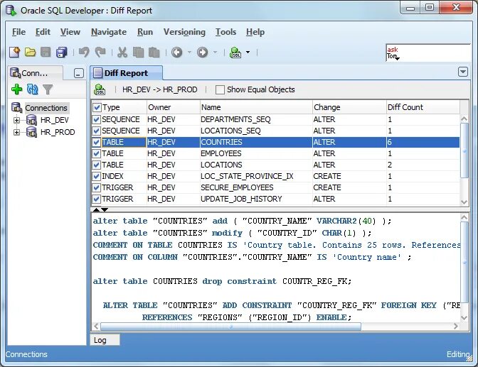Click the Redo toolbar icon

[x=100, y=53]
